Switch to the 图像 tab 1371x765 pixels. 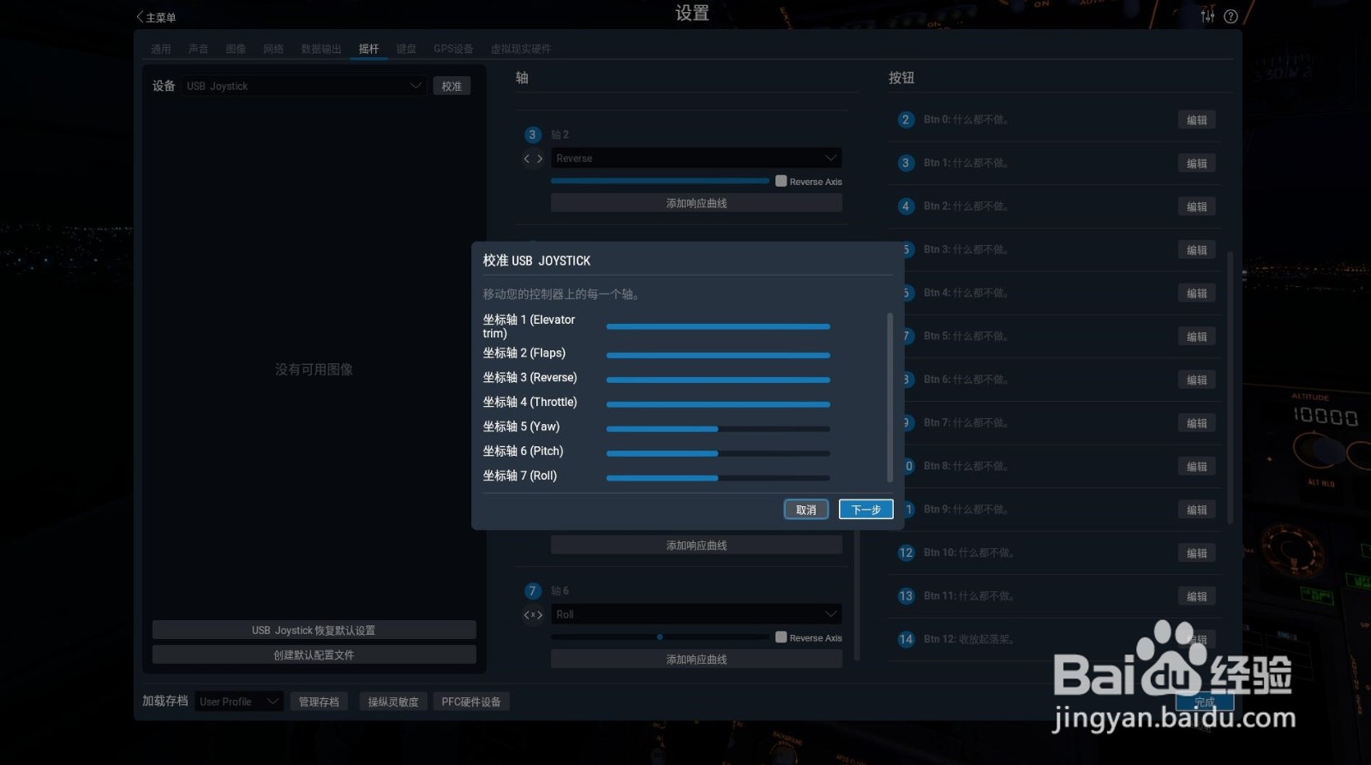click(236, 49)
